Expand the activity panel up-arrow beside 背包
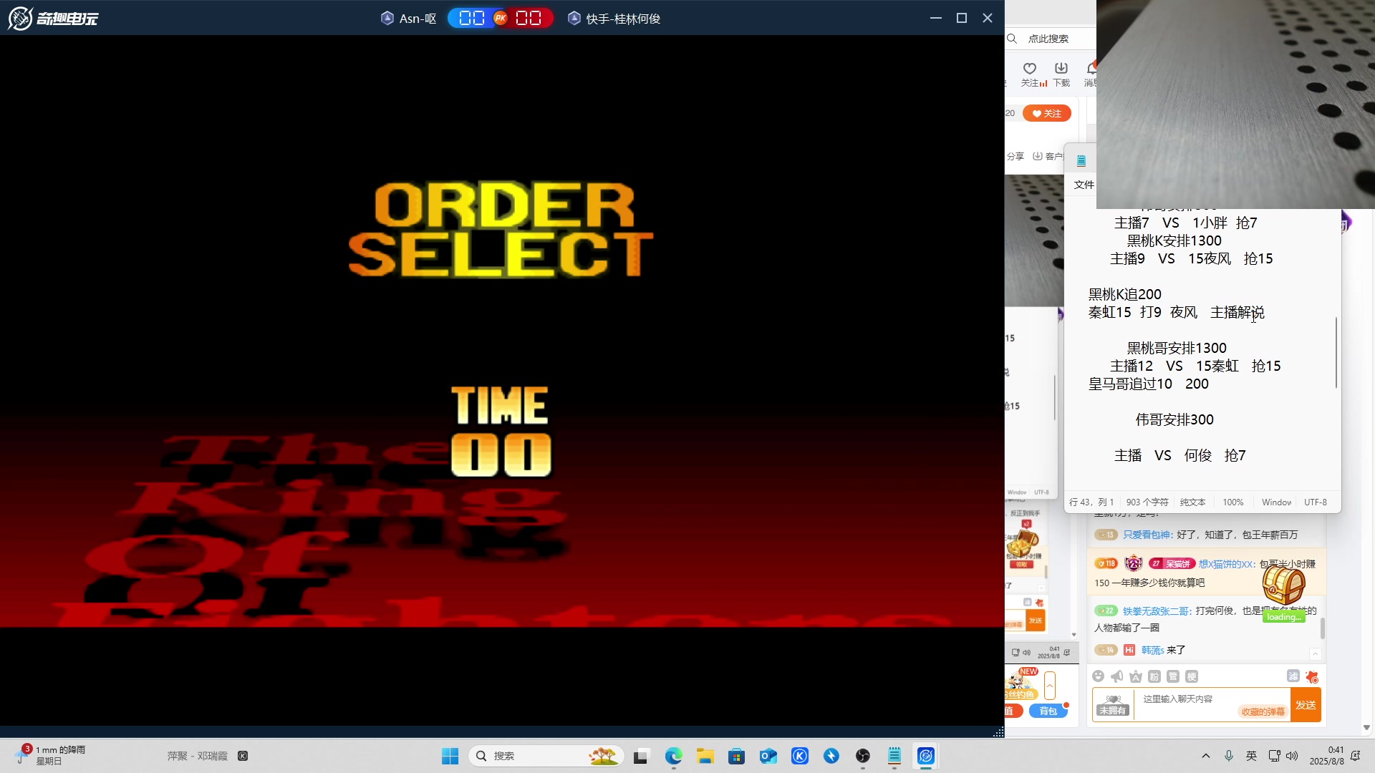The height and width of the screenshot is (773, 1375). click(1050, 685)
